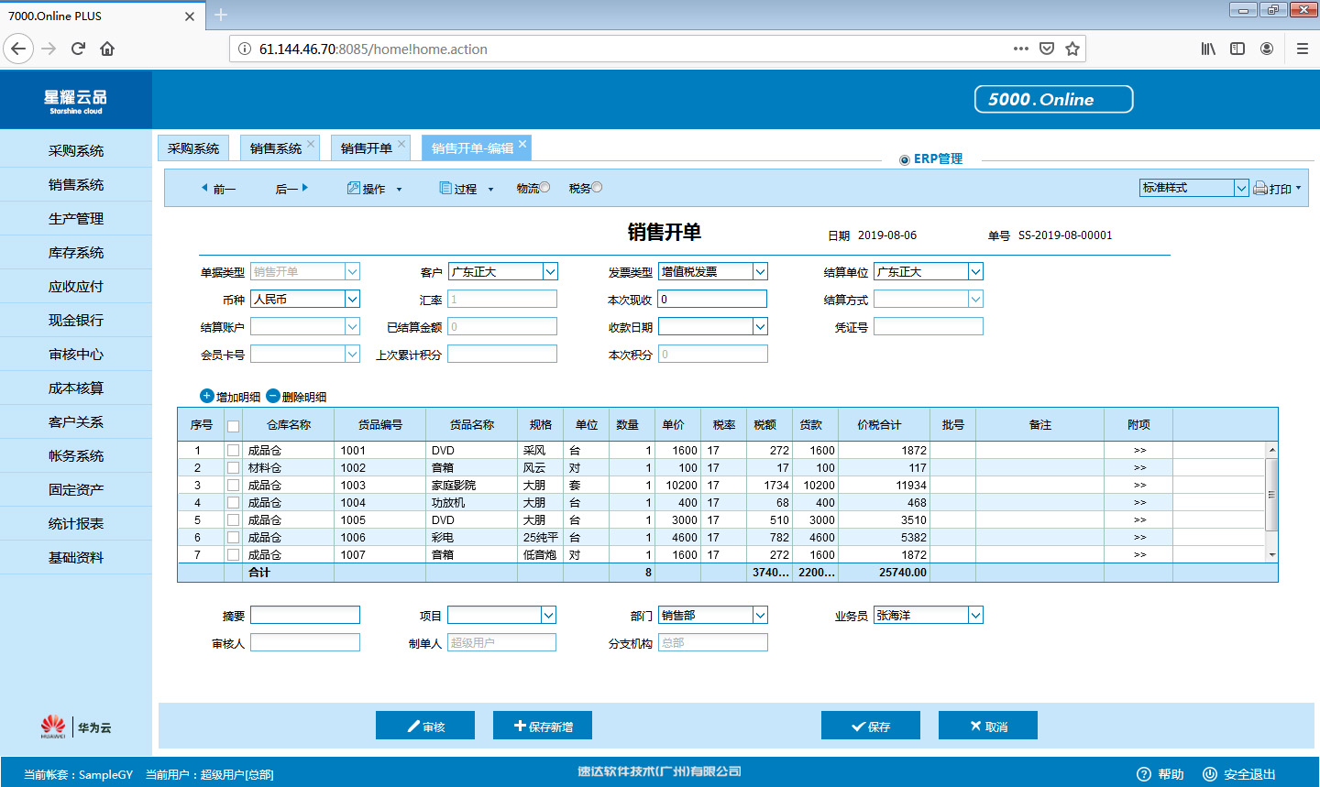Check row 2 材料仓 音箱 checkbox
Image resolution: width=1320 pixels, height=787 pixels.
tap(233, 467)
